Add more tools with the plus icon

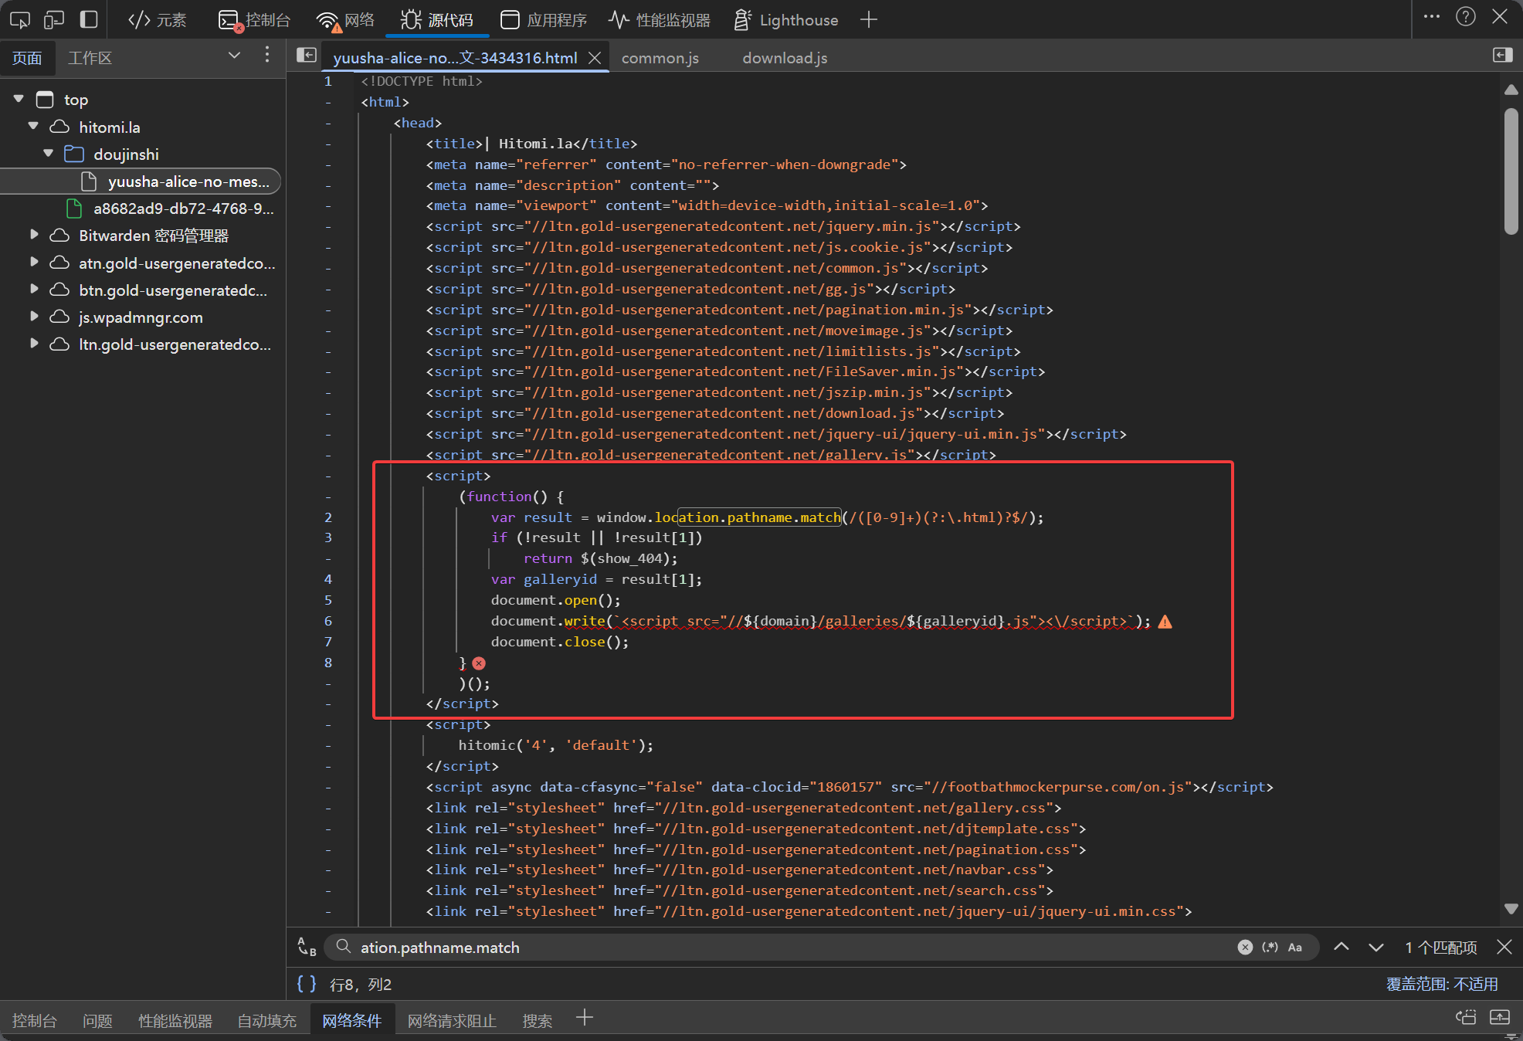coord(869,19)
